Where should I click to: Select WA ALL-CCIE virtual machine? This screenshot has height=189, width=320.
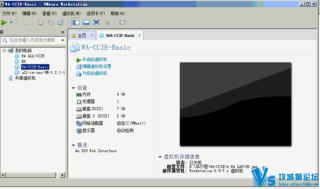(x=33, y=56)
